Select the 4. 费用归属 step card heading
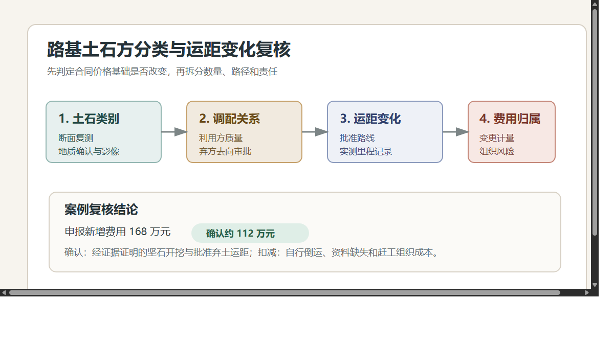The height and width of the screenshot is (345, 614). [510, 119]
